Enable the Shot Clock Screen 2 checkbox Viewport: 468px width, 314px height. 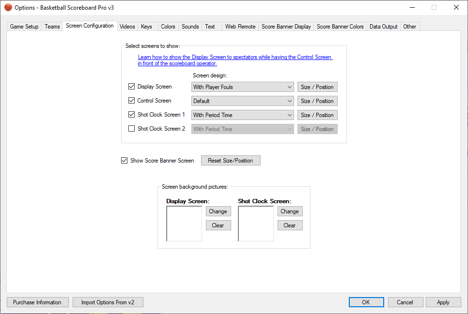tap(131, 129)
